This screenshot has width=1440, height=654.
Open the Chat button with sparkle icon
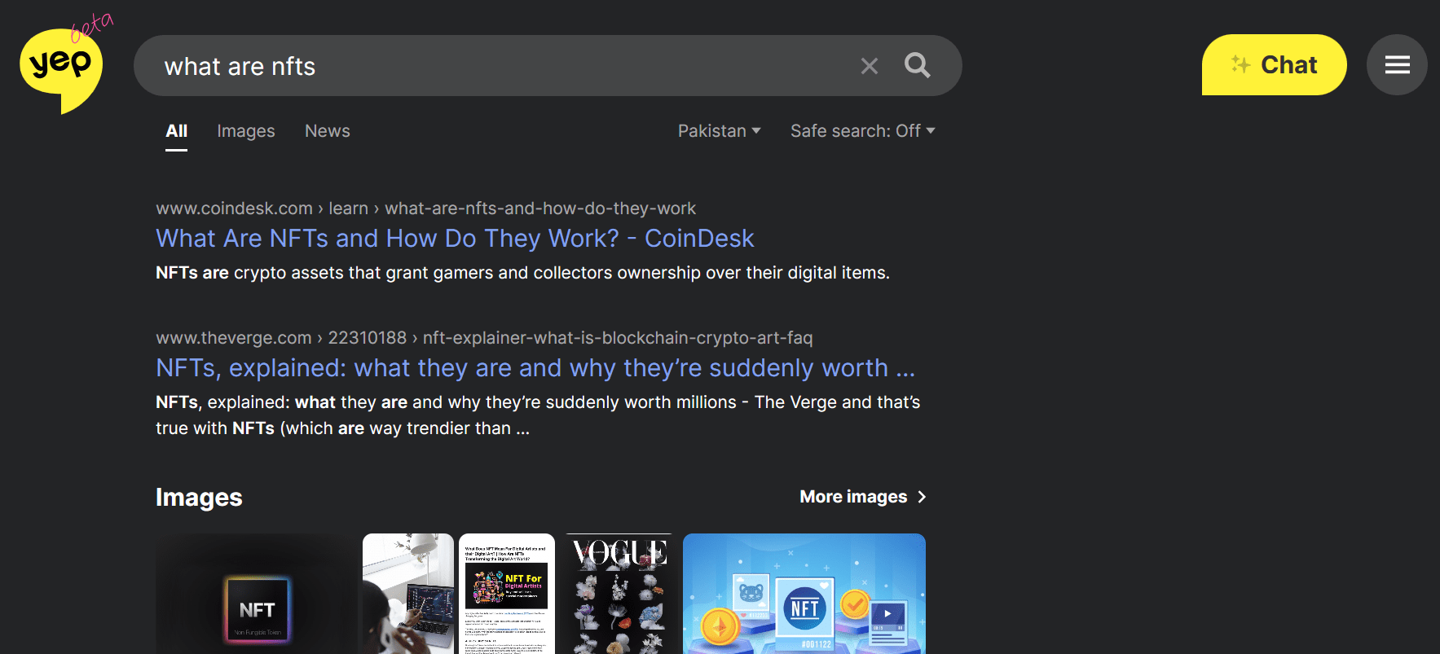(1273, 65)
